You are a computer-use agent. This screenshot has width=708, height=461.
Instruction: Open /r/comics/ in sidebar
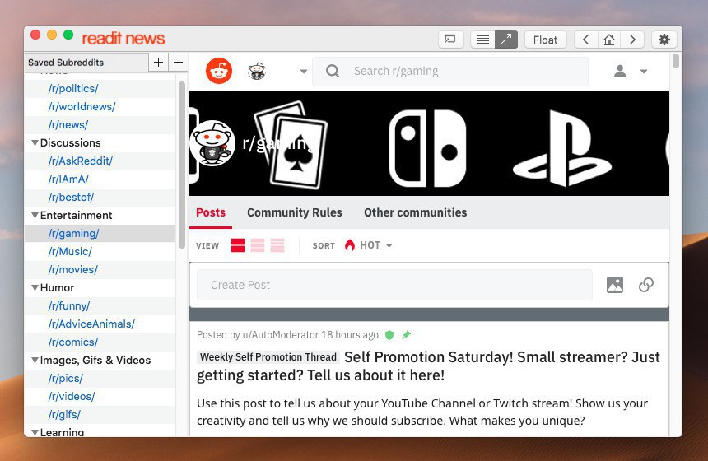(72, 342)
